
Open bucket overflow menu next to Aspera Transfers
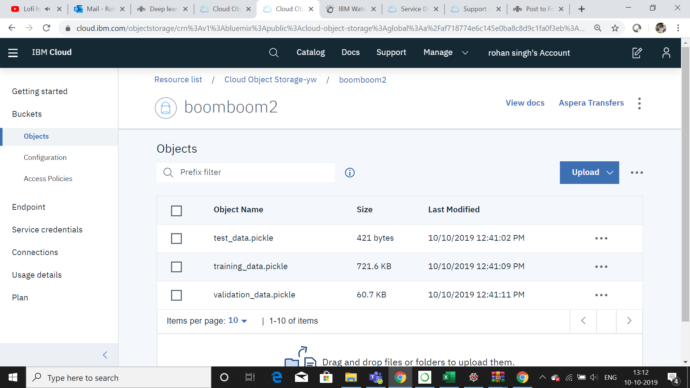[639, 103]
